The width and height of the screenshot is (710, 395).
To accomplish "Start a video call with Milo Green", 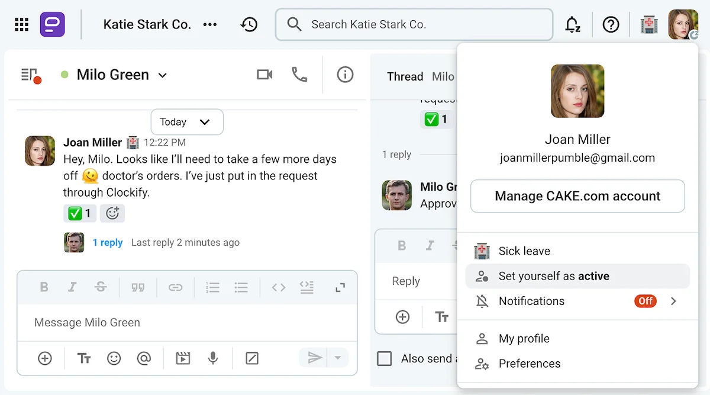I will [x=264, y=75].
